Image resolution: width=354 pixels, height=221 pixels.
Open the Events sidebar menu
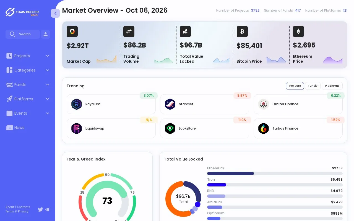(x=28, y=113)
